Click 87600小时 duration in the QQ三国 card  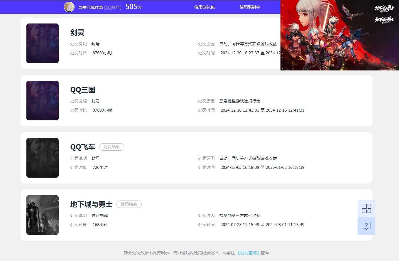[x=102, y=110]
